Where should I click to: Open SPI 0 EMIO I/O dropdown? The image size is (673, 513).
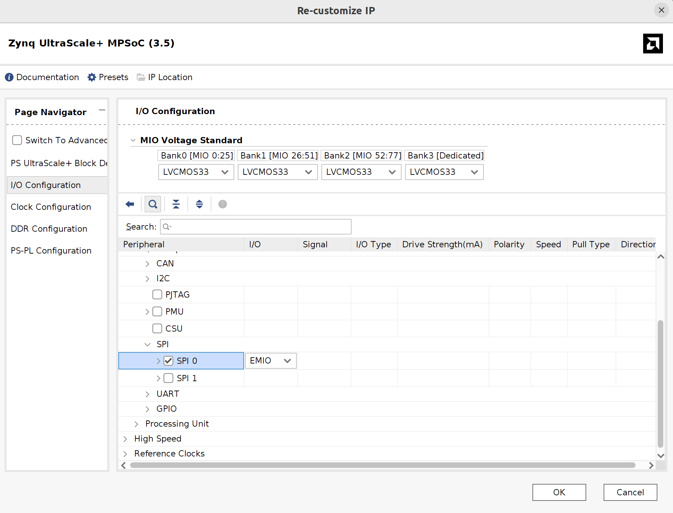pos(271,361)
